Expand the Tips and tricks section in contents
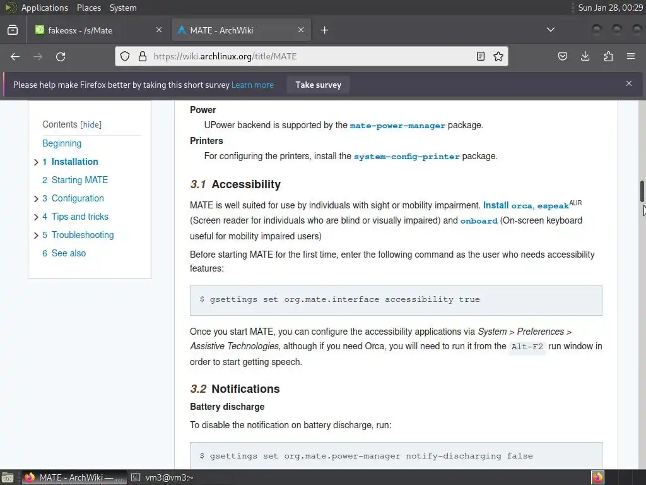The image size is (646, 485). [x=36, y=217]
